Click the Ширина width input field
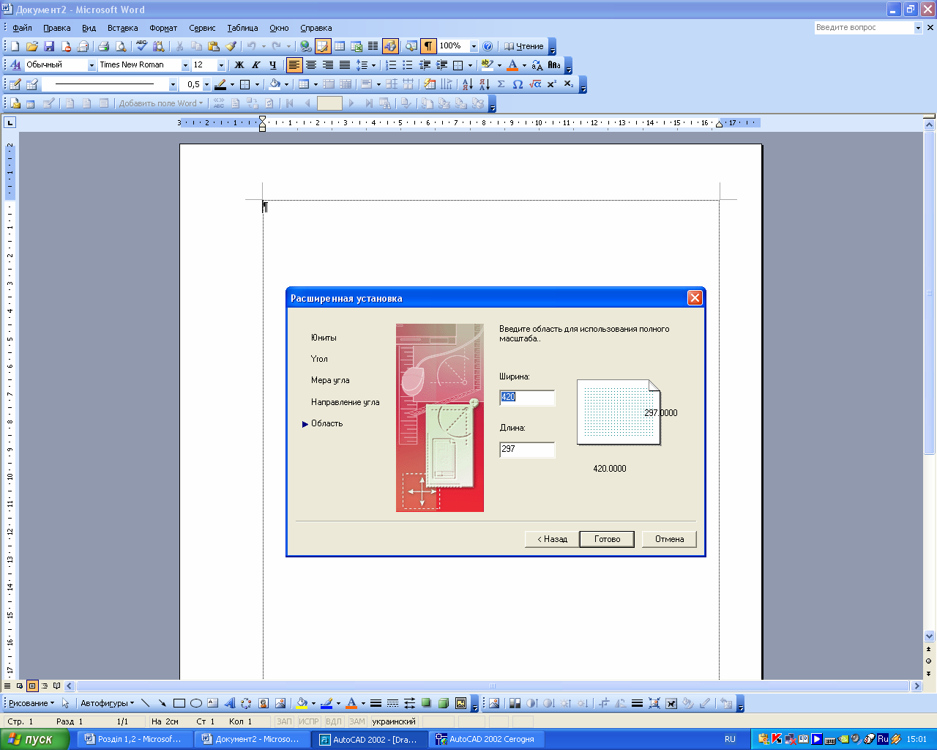 527,398
